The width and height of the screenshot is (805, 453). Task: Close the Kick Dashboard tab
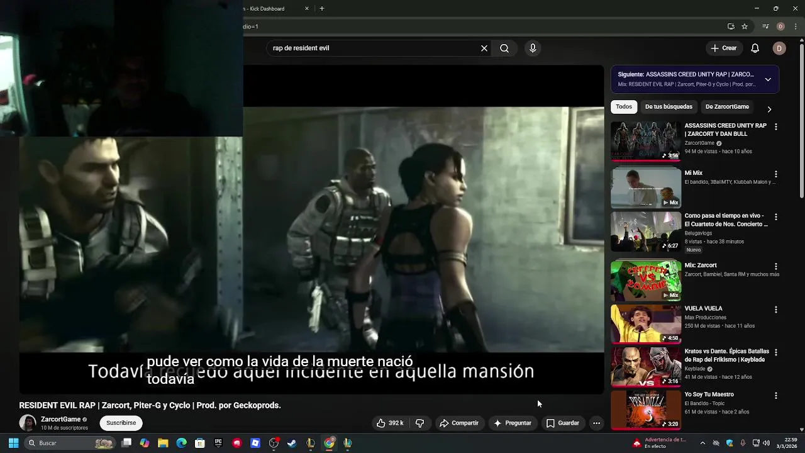[x=307, y=9]
